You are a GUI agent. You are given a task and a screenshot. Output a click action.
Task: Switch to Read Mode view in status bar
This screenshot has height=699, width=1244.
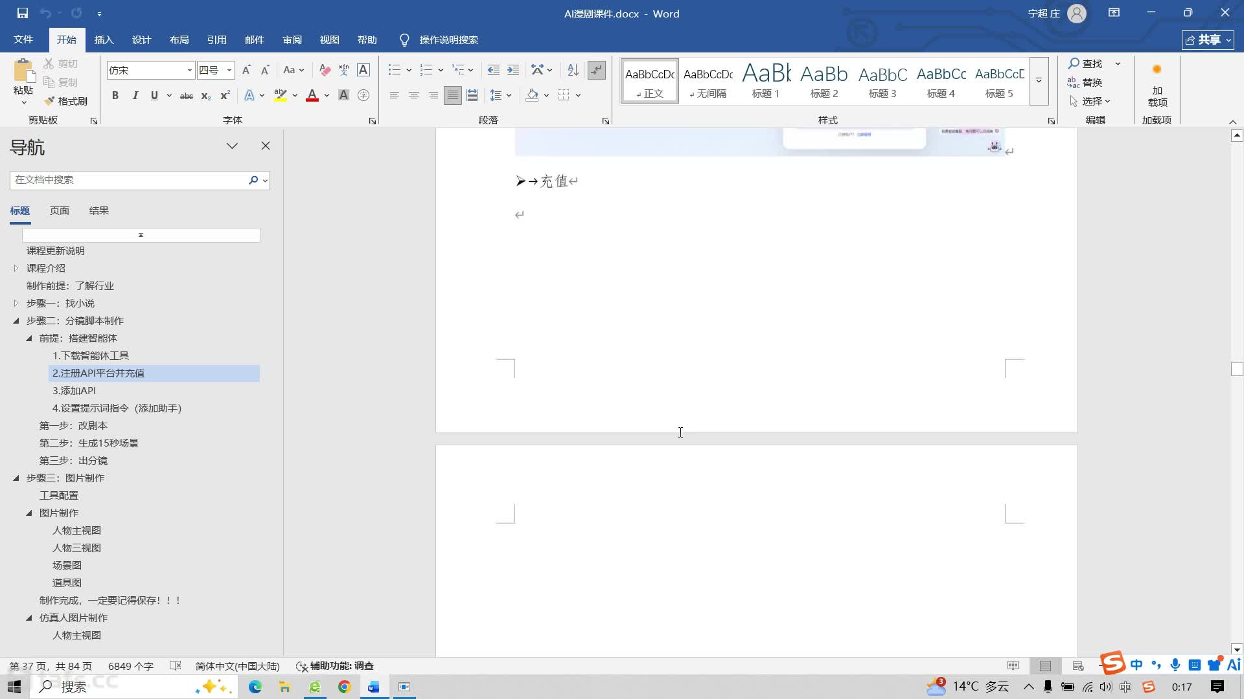[1013, 665]
